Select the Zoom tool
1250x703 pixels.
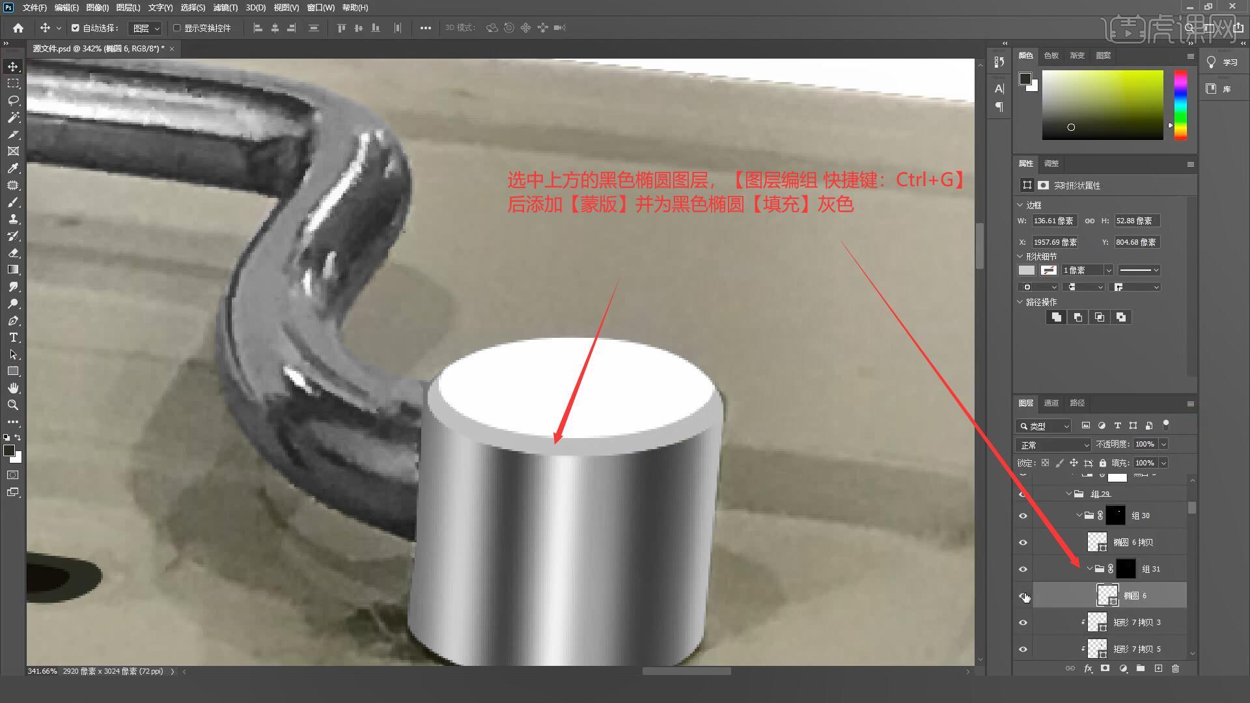coord(13,405)
